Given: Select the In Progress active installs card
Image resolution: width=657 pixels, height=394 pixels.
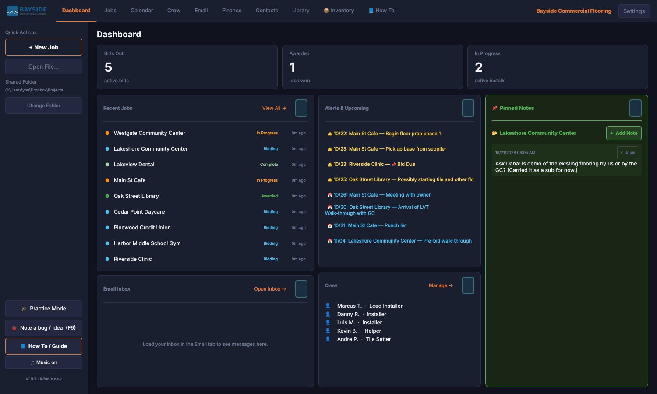Looking at the screenshot, I should point(558,67).
